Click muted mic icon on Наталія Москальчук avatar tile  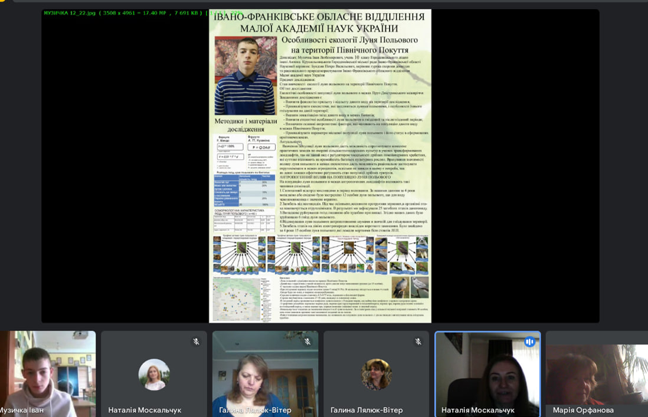pyautogui.click(x=197, y=342)
